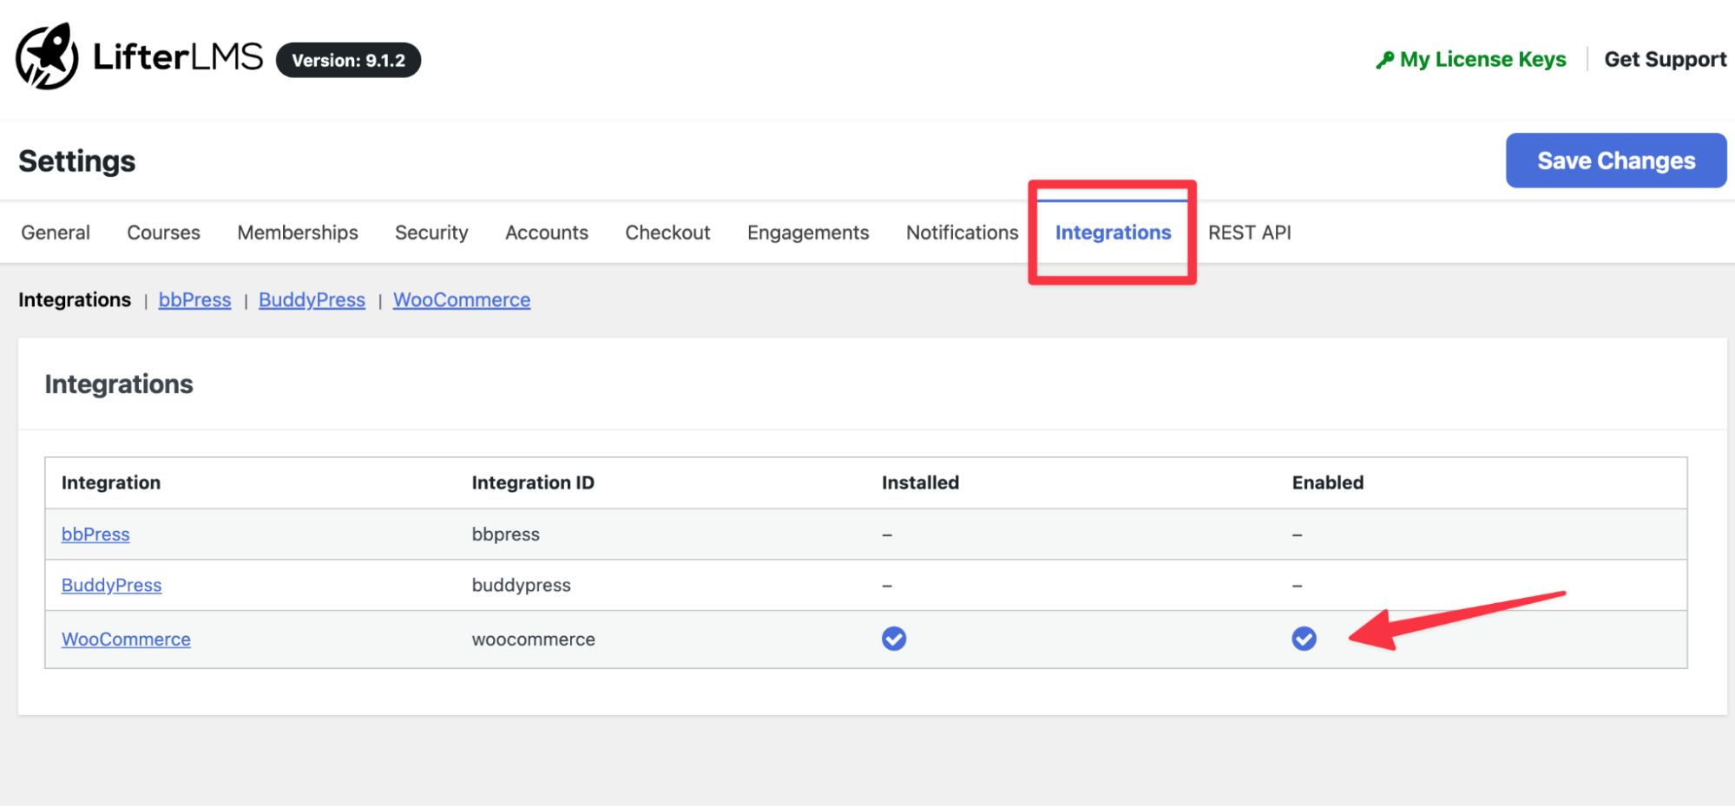Open the Memberships tab
This screenshot has width=1735, height=807.
click(x=298, y=233)
